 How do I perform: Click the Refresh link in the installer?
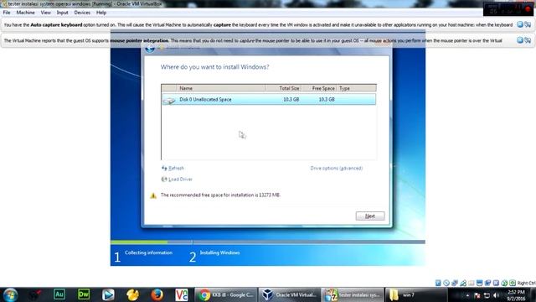click(177, 168)
